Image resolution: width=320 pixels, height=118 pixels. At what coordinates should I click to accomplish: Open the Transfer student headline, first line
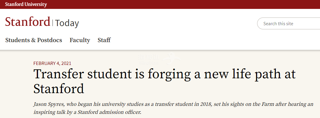pyautogui.click(x=165, y=74)
